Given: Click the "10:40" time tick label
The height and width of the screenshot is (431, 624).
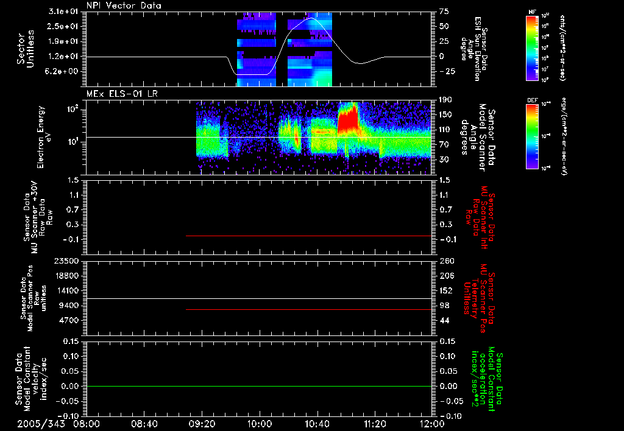Looking at the screenshot, I should click(x=317, y=424).
